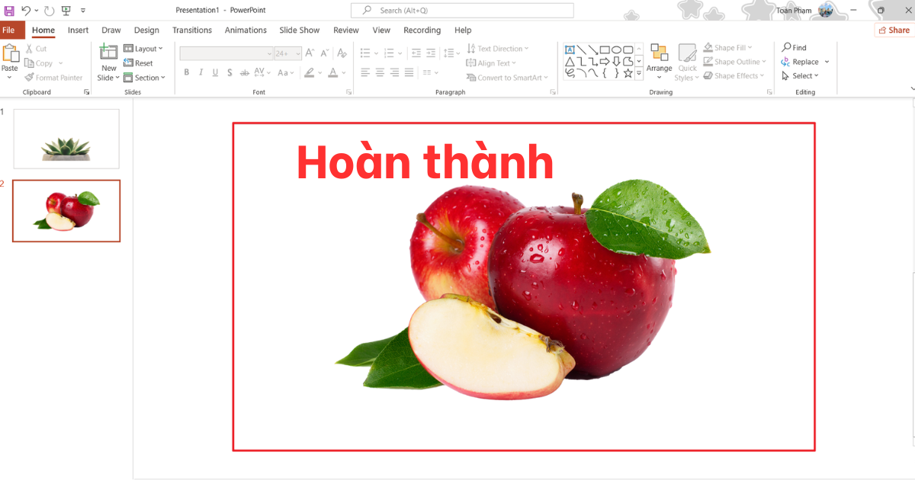915x480 pixels.
Task: Open the undo history dropdown arrow
Action: (x=36, y=11)
